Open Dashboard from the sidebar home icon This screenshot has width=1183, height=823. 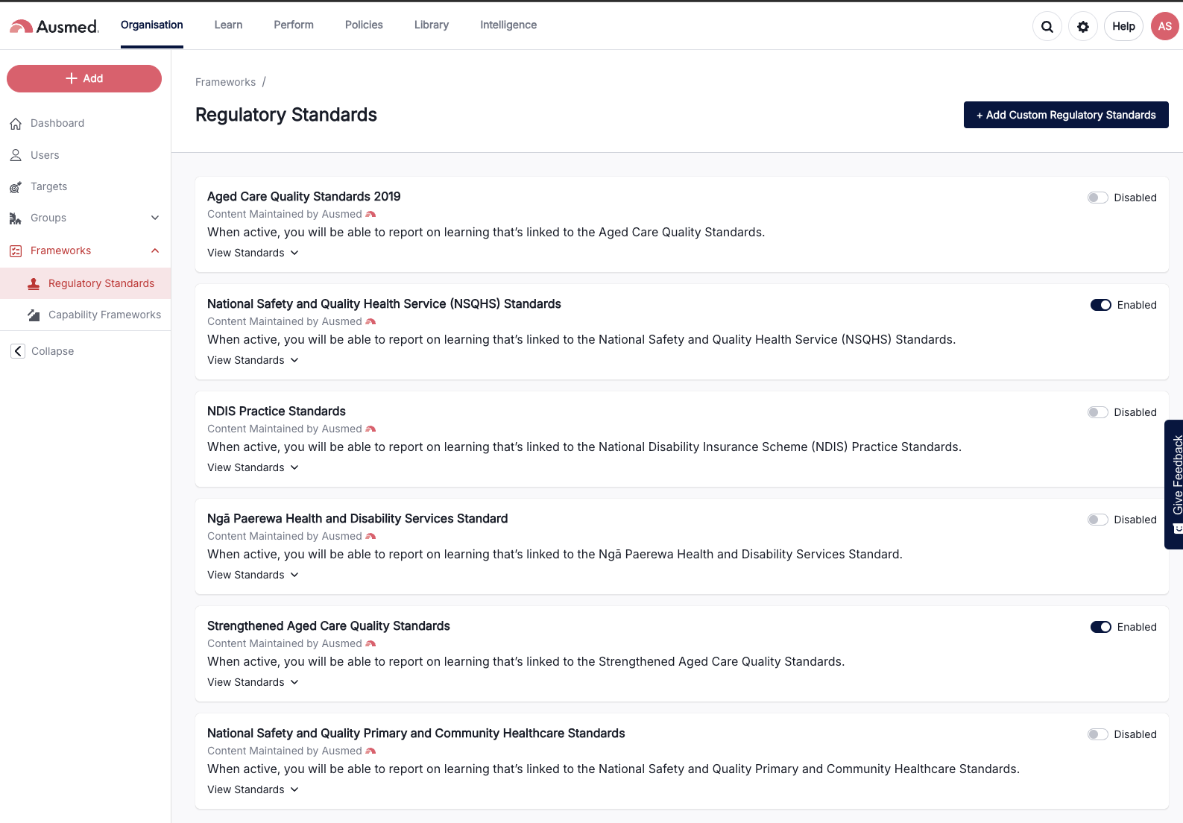pyautogui.click(x=16, y=124)
